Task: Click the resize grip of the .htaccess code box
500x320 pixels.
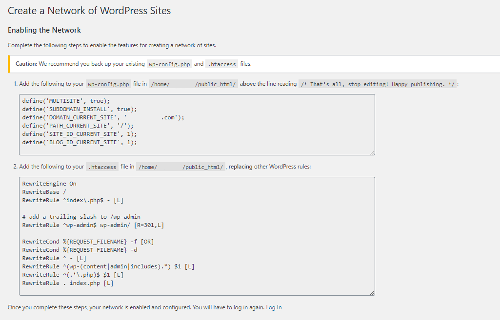Action: pyautogui.click(x=373, y=291)
